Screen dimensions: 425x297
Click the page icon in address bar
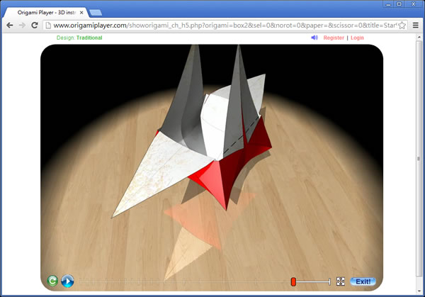coord(48,26)
